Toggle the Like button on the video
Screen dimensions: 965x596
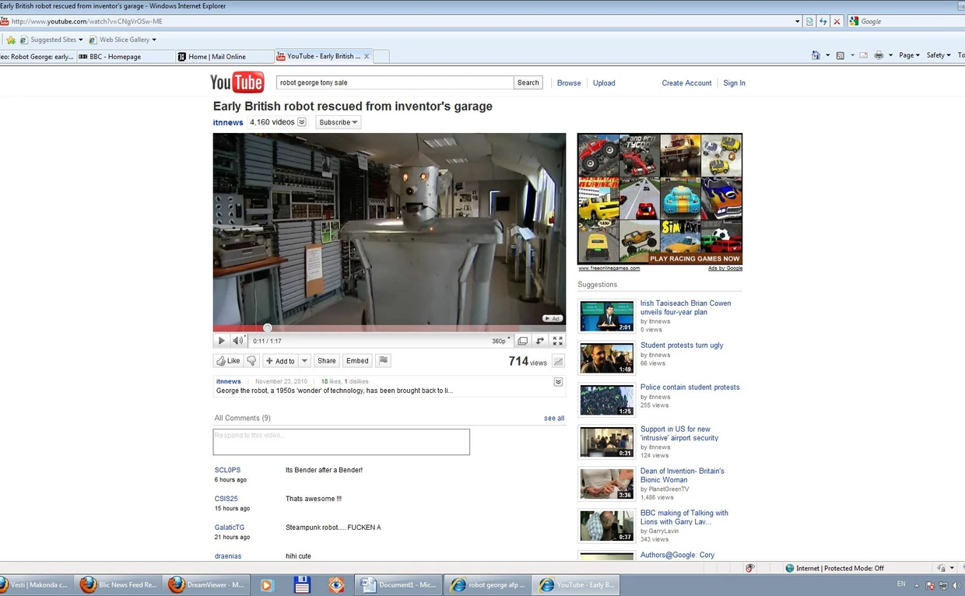(228, 361)
